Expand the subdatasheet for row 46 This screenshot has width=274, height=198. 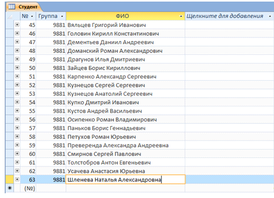click(17, 33)
